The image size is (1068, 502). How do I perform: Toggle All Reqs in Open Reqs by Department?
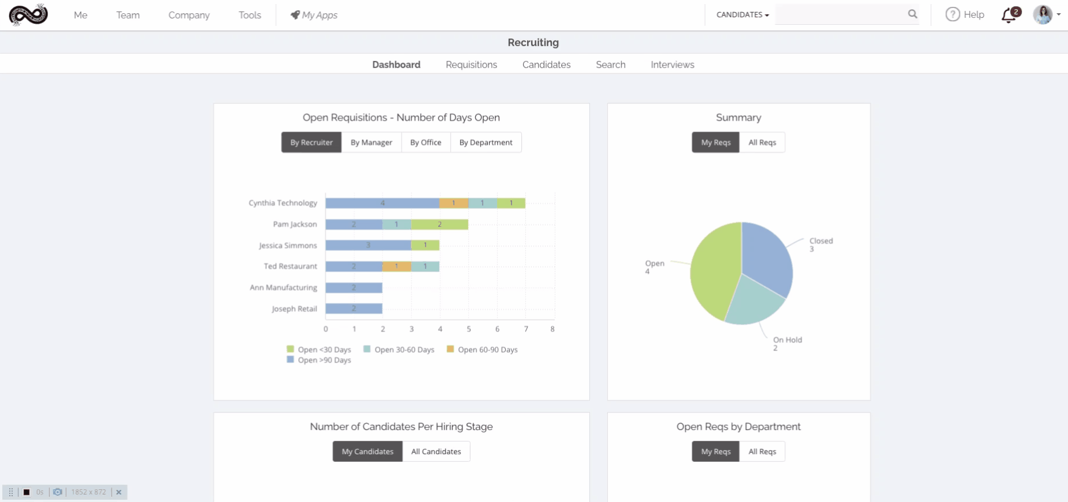(x=762, y=451)
